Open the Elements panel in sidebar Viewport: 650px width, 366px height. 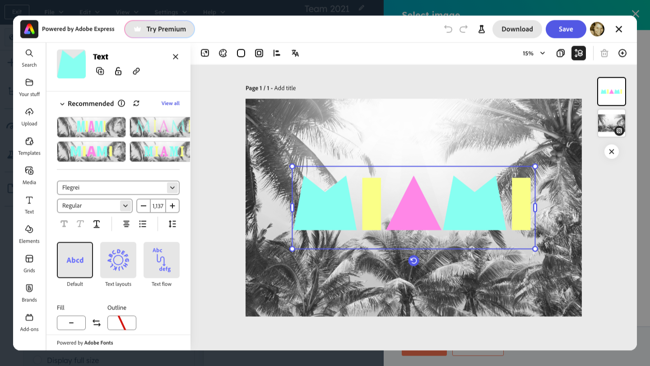pyautogui.click(x=29, y=234)
